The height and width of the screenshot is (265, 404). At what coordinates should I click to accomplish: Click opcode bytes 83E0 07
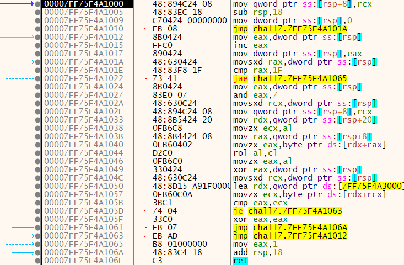pos(170,95)
